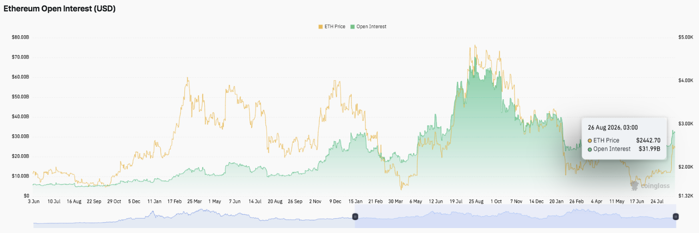Click the 25 Aug x-axis date label
Image resolution: width=699 pixels, height=233 pixels.
[476, 202]
